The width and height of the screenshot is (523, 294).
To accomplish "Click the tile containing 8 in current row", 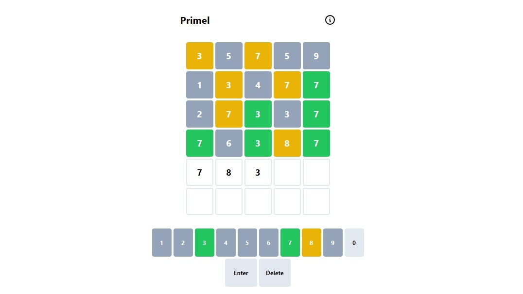I will [229, 172].
